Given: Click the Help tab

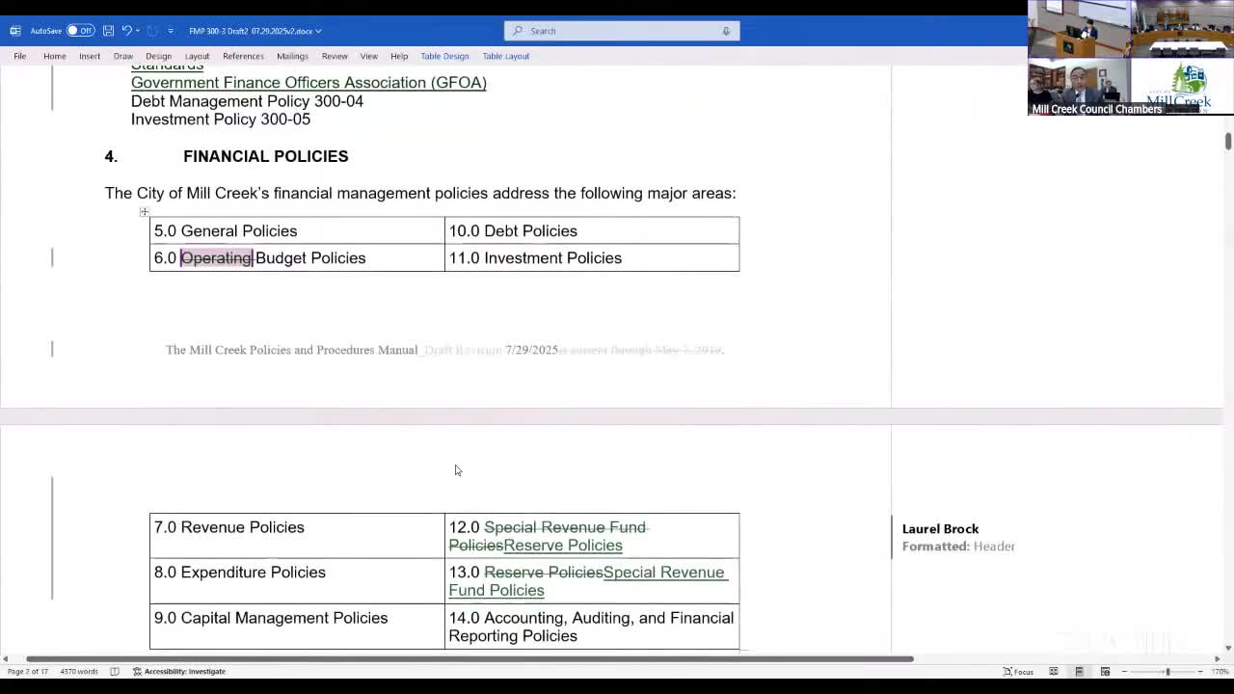Looking at the screenshot, I should (399, 56).
